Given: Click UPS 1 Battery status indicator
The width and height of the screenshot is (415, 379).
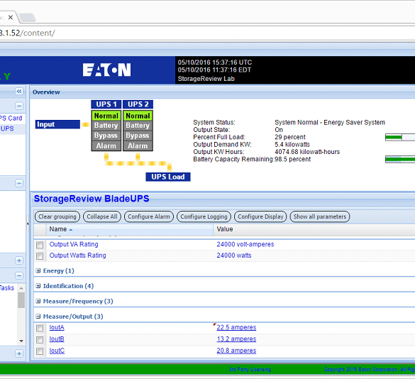Looking at the screenshot, I should (x=106, y=126).
